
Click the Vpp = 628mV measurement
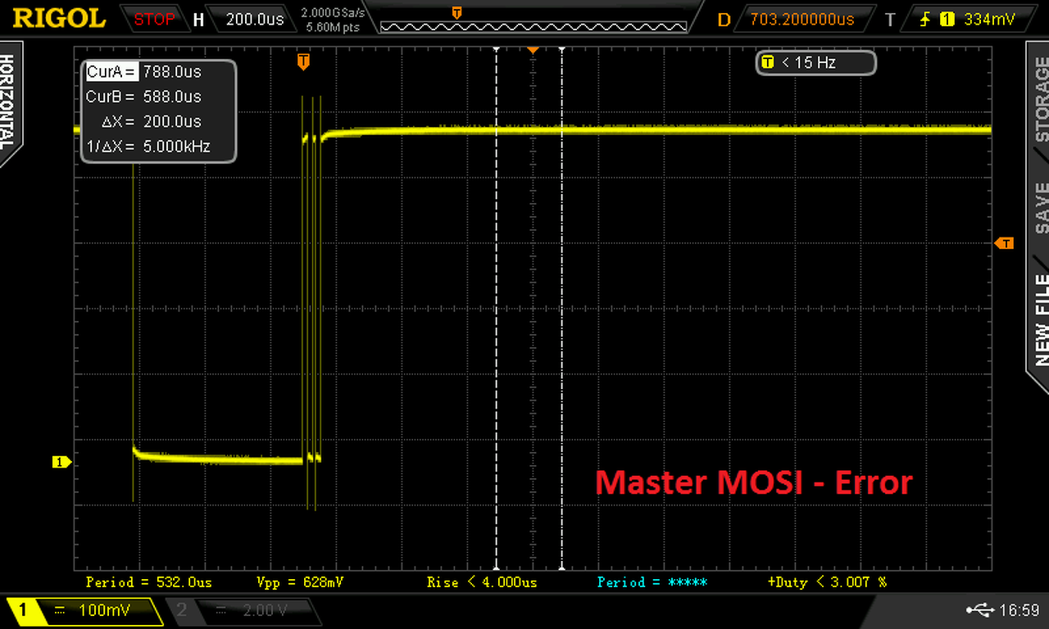click(x=299, y=582)
